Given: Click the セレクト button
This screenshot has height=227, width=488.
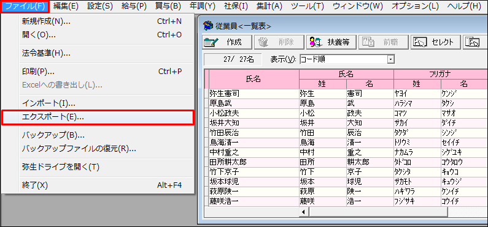Looking at the screenshot, I should (x=436, y=42).
